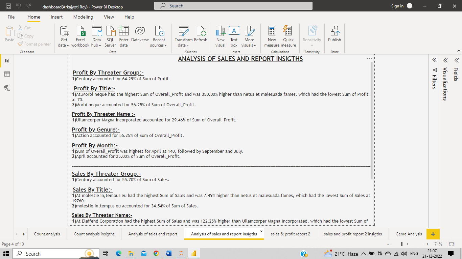Click Sign in at the top right
This screenshot has height=259, width=462.
click(x=397, y=6)
